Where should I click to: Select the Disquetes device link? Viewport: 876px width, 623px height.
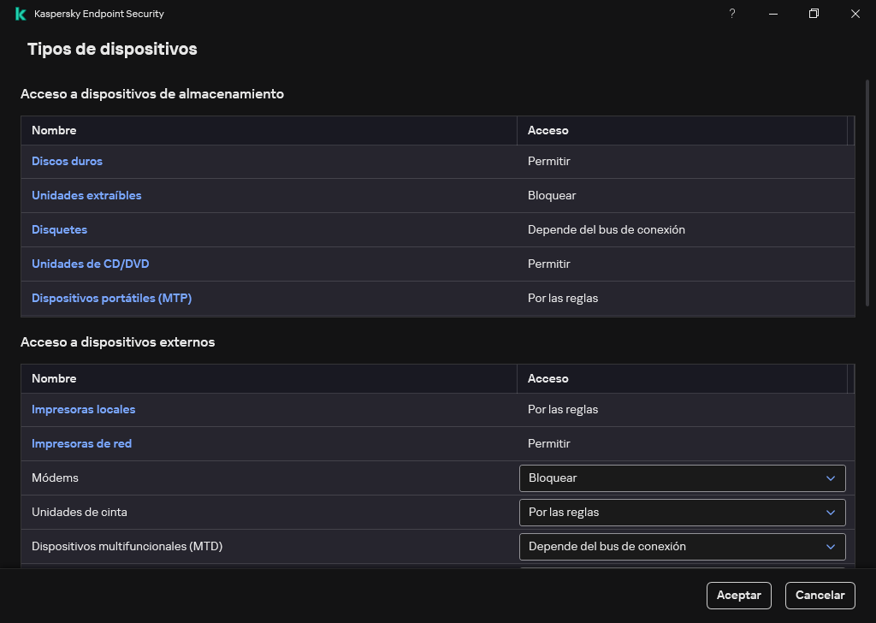[59, 229]
